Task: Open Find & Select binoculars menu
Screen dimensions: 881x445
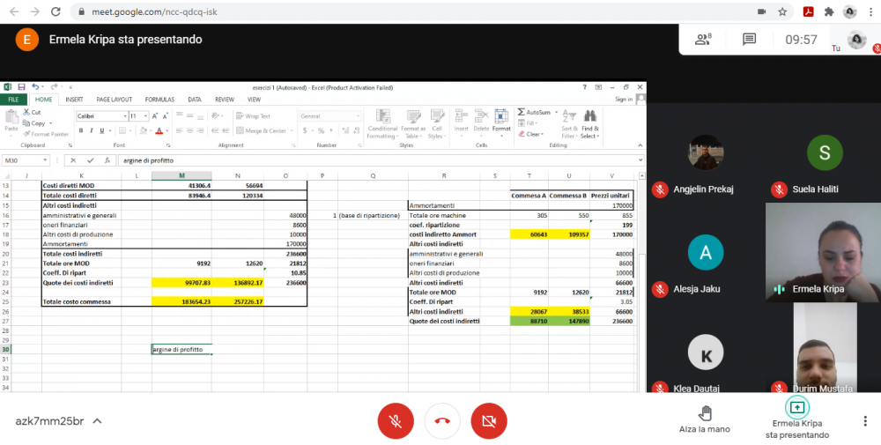Action: (x=590, y=124)
